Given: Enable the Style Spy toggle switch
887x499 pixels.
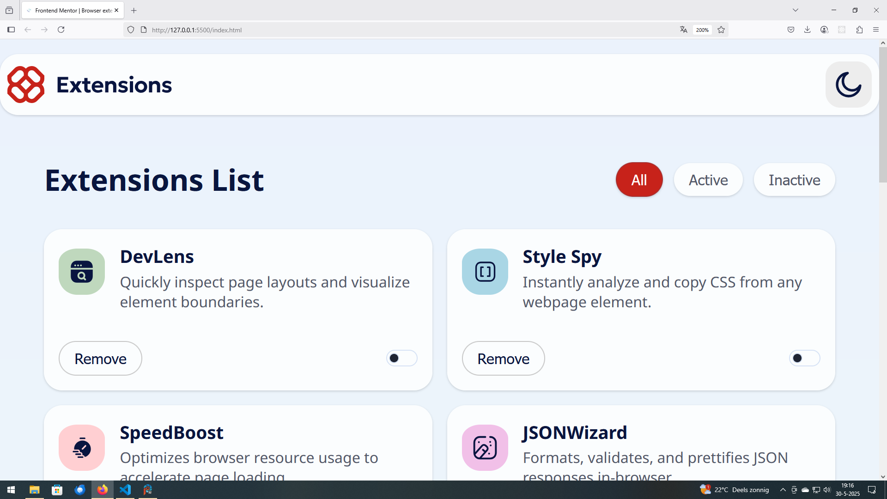Looking at the screenshot, I should coord(804,358).
